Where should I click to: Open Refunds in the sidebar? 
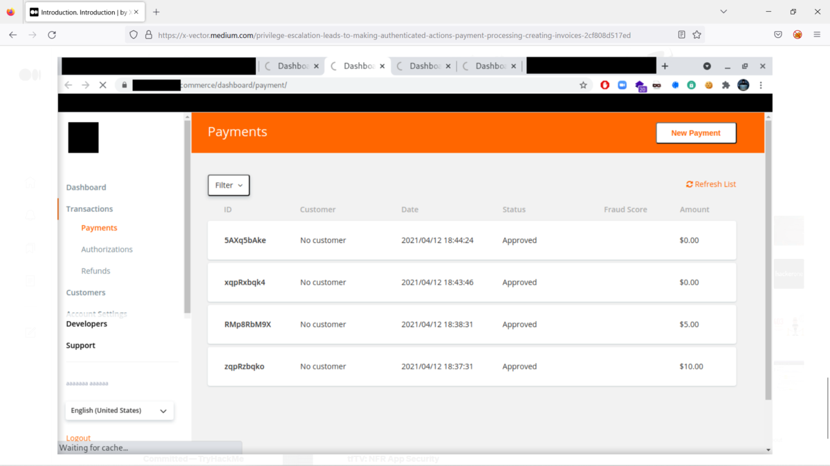point(95,271)
